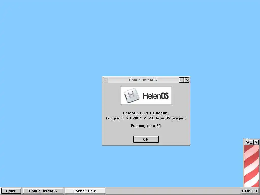
Task: Click the text 'HelenOS 0.14.1 (Aladar)'
Action: tap(146, 113)
